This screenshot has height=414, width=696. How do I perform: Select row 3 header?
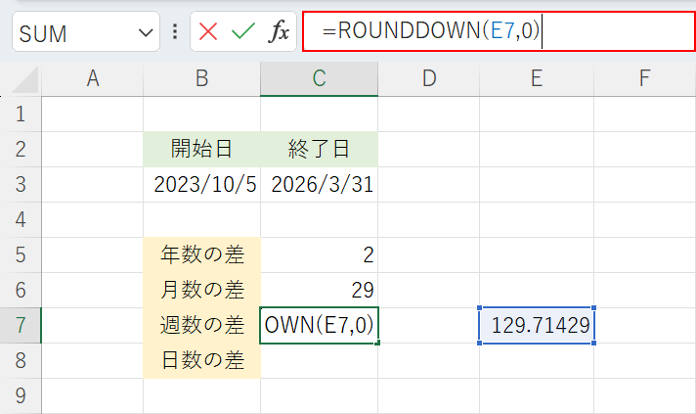(x=21, y=184)
